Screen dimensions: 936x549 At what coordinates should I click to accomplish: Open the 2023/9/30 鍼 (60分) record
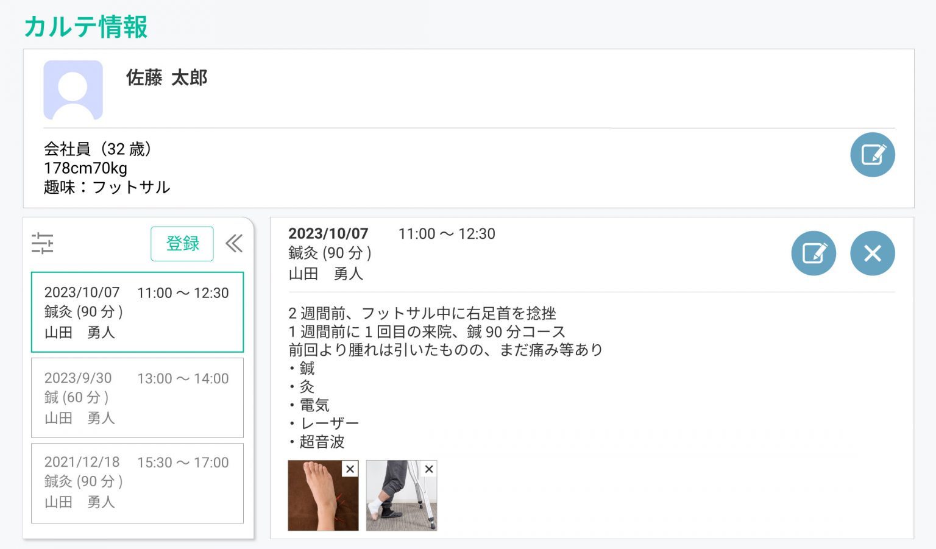(x=137, y=397)
